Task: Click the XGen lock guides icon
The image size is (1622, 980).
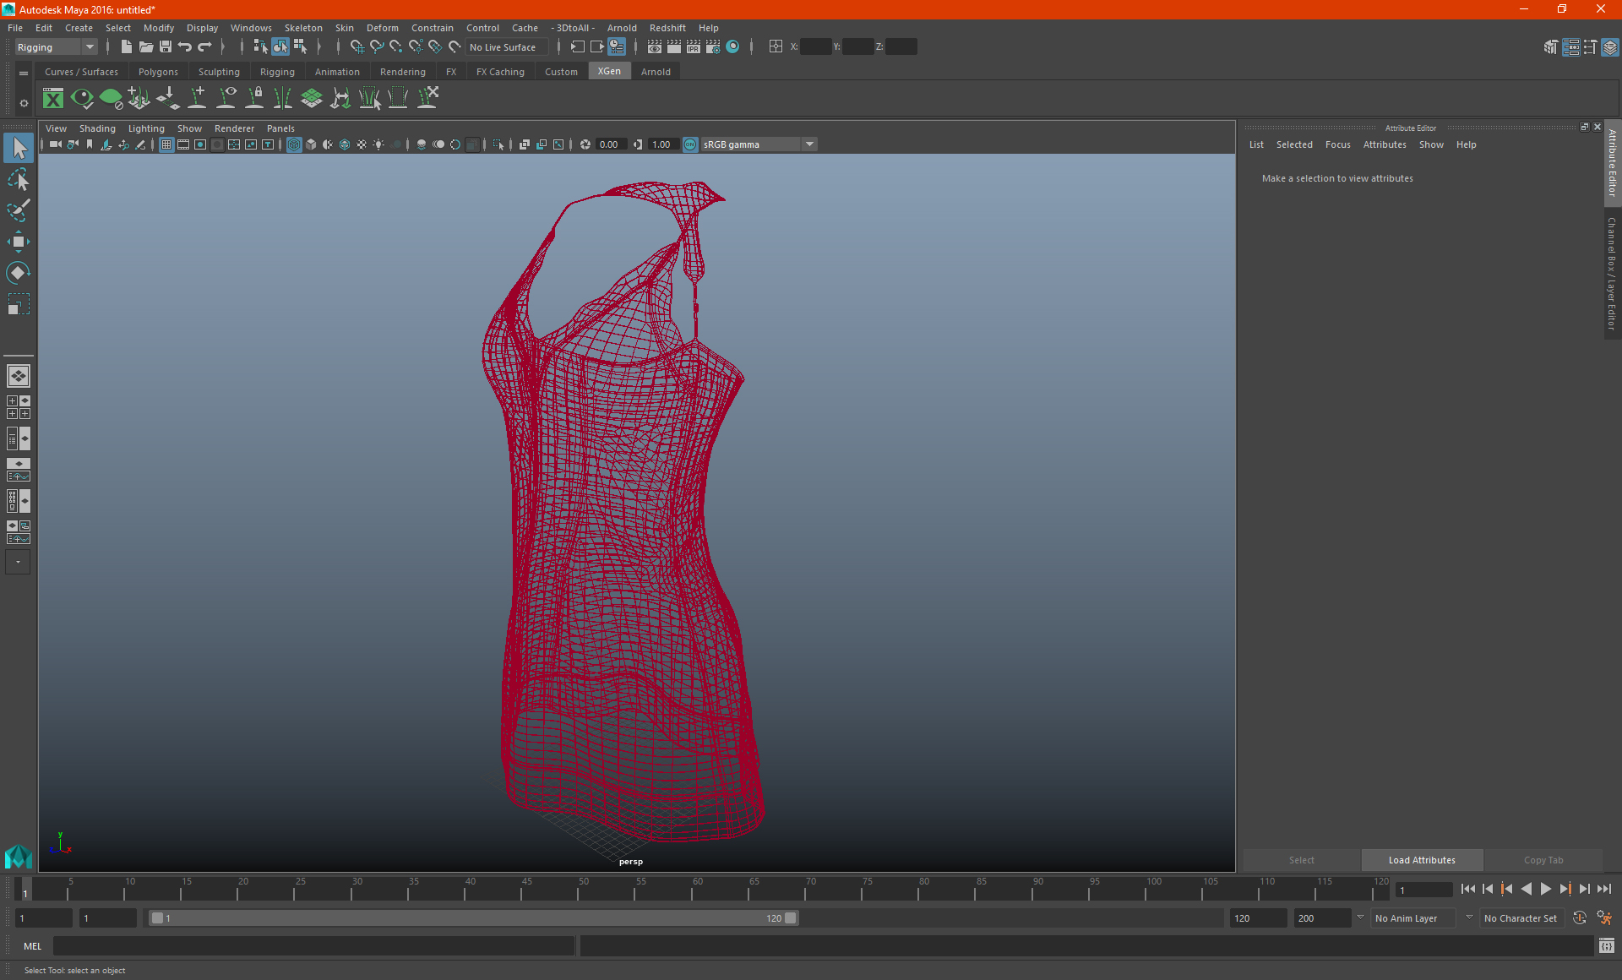Action: click(x=254, y=98)
